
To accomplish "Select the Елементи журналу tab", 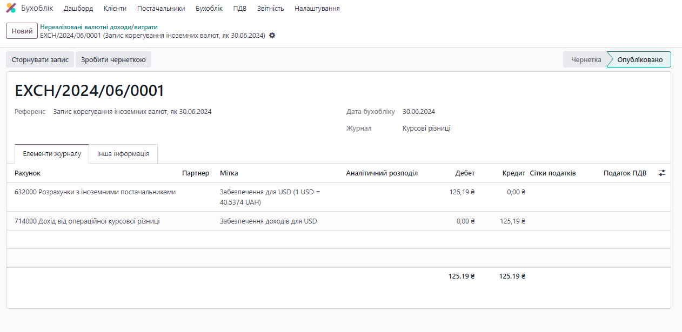I will 52,154.
